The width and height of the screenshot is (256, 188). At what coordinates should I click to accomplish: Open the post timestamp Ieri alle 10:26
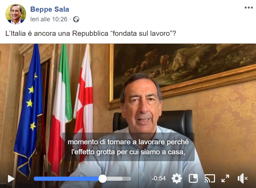pyautogui.click(x=49, y=19)
